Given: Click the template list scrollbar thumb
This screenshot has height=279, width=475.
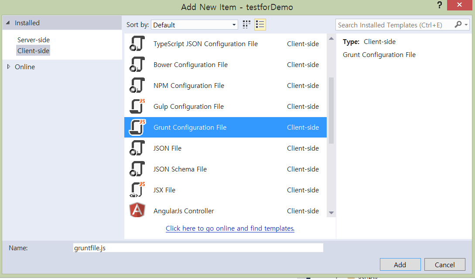Looking at the screenshot, I should pos(331,111).
